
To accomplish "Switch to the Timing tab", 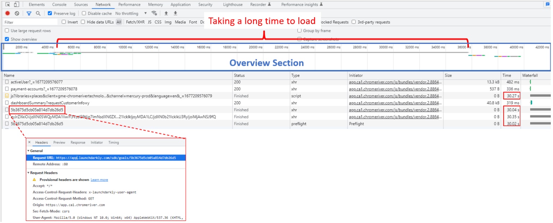I will click(x=114, y=142).
